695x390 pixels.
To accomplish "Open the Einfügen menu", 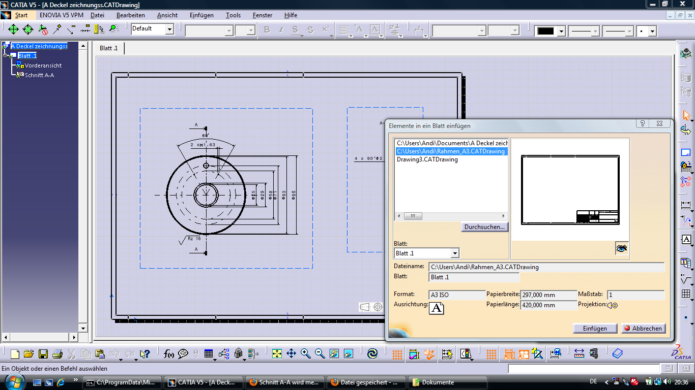I will [201, 15].
